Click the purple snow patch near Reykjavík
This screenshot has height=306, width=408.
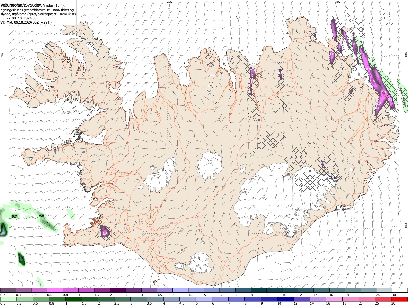[x=105, y=231]
